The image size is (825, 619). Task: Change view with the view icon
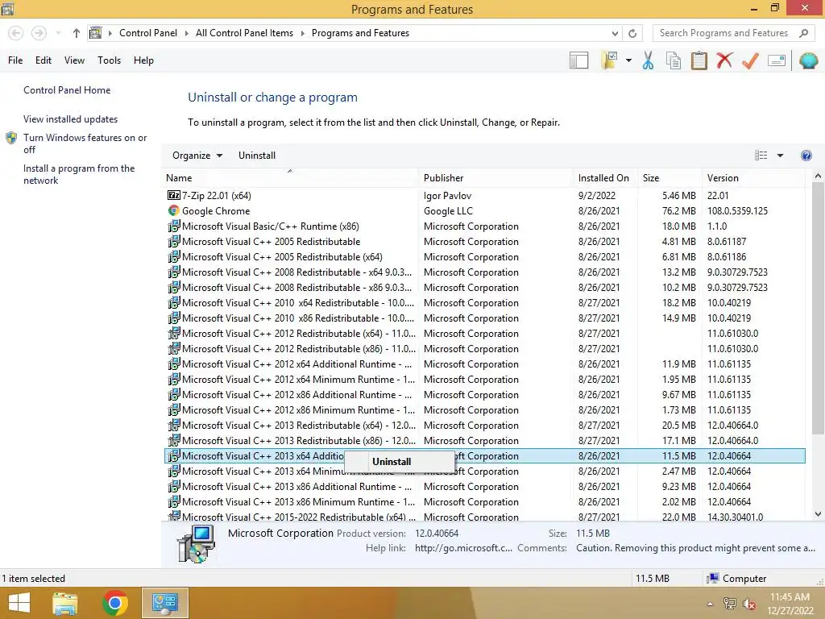761,156
